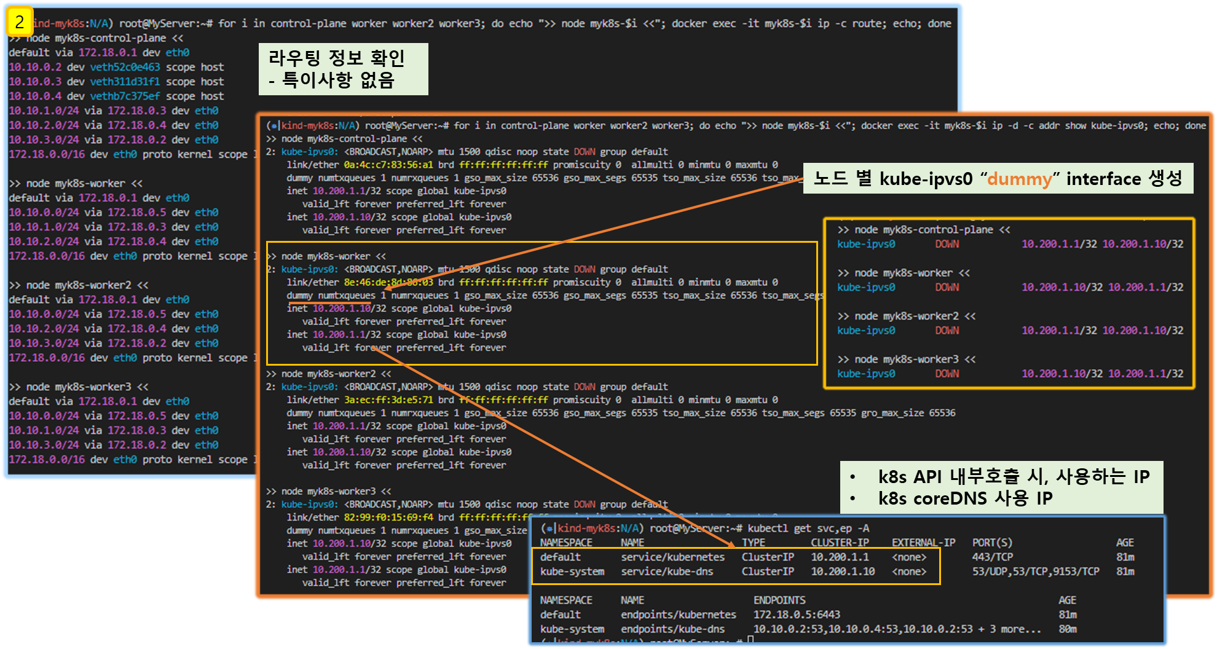Click the CLUSTER-IP column header
The width and height of the screenshot is (1217, 649).
[x=840, y=543]
